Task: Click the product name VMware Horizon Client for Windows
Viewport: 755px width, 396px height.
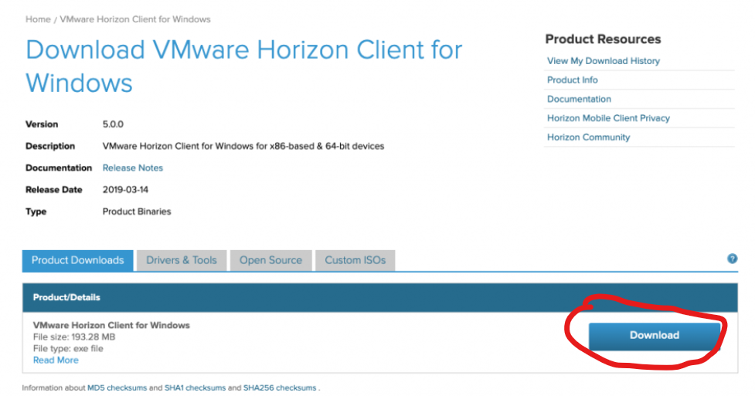Action: tap(111, 325)
